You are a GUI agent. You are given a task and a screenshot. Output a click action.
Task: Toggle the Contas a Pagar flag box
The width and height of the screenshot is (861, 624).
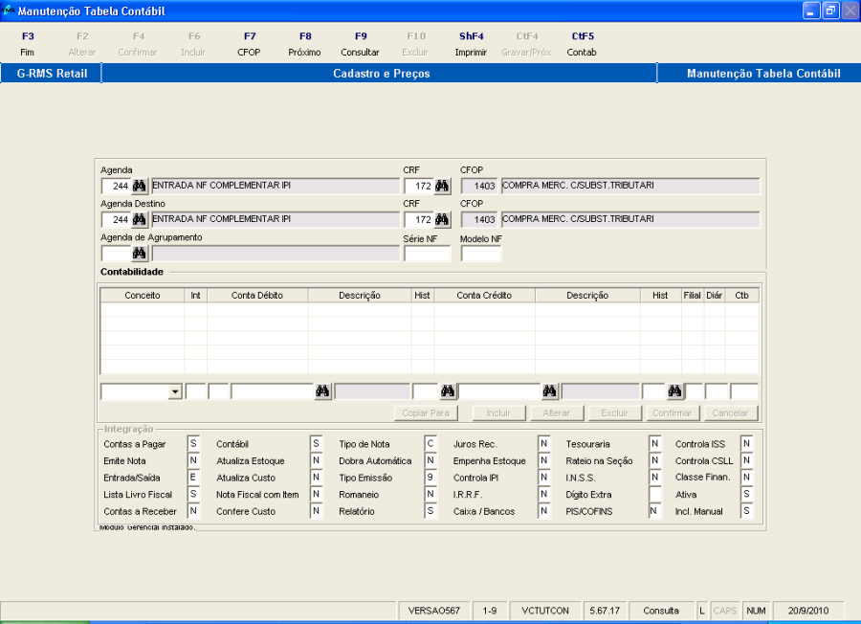click(193, 444)
